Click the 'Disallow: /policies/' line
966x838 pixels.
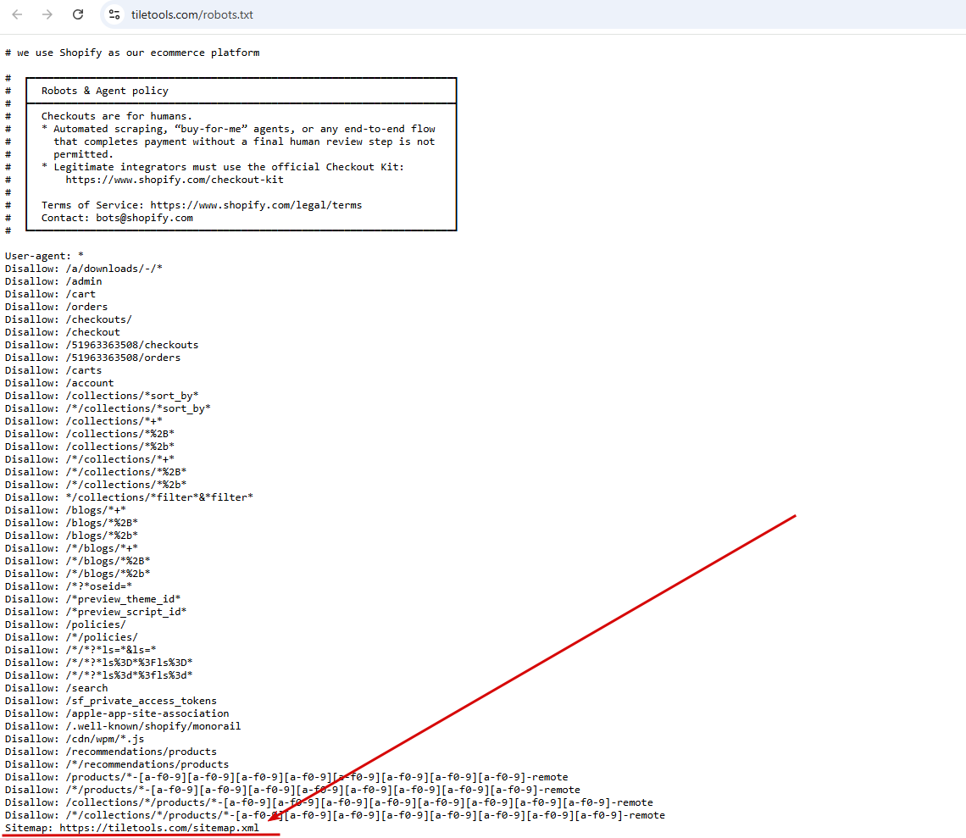65,624
